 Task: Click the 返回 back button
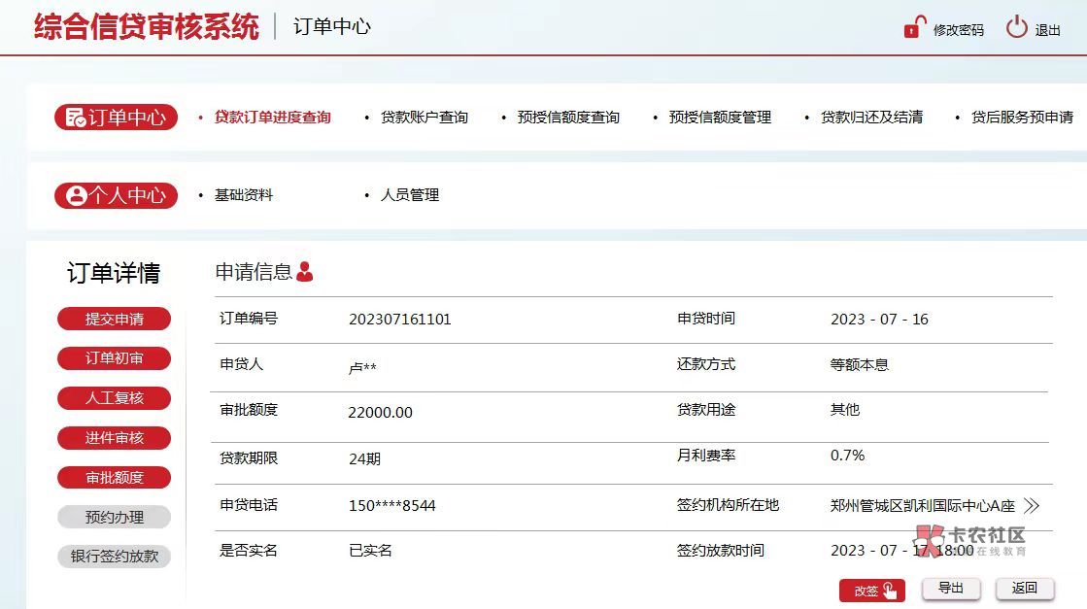1024,589
